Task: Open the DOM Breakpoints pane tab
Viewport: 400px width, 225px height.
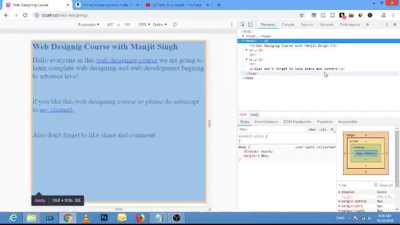Action: pyautogui.click(x=297, y=122)
